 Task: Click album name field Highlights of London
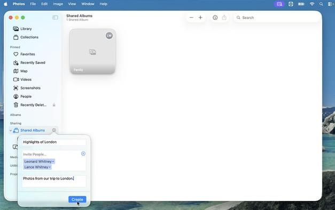54,142
